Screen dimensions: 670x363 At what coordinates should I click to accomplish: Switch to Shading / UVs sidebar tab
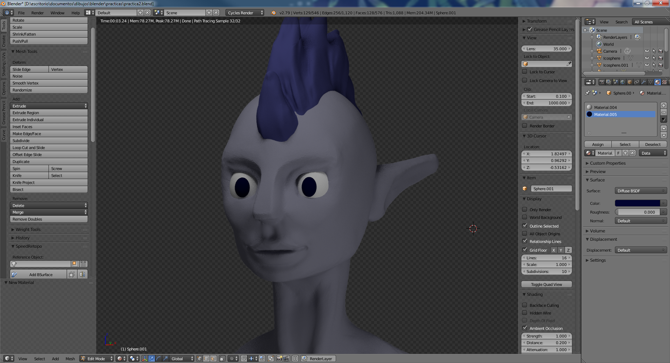(x=4, y=64)
